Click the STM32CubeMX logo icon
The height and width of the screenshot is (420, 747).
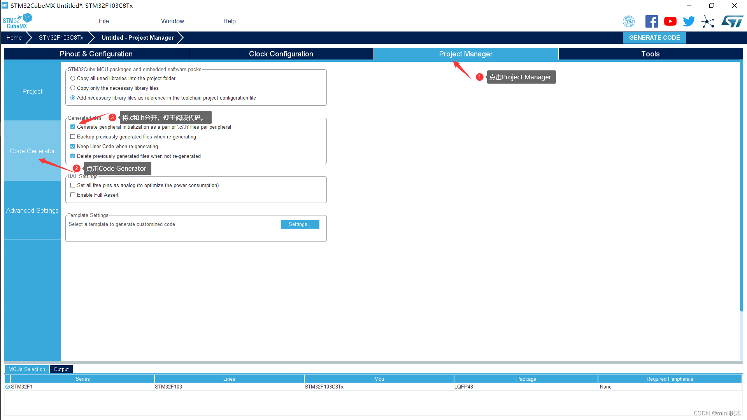click(17, 21)
